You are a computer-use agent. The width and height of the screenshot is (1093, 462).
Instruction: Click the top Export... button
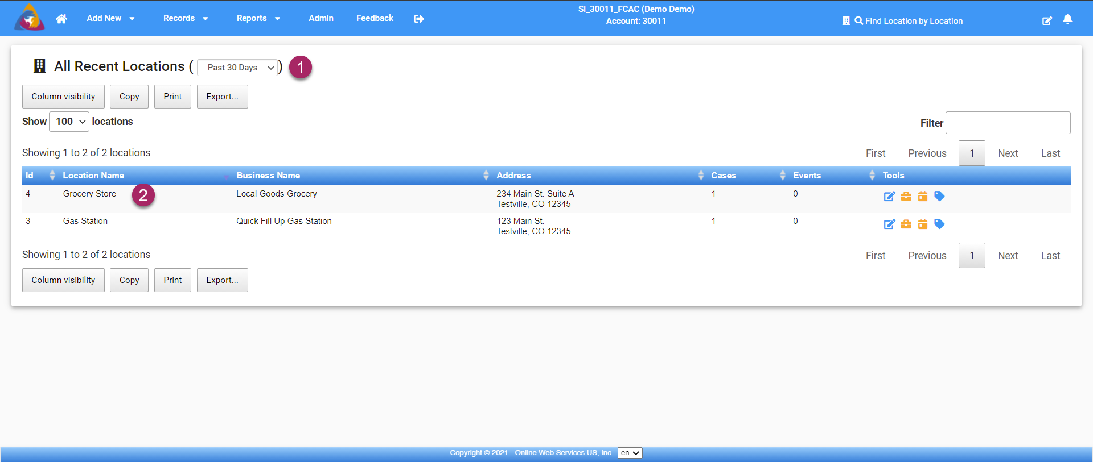point(223,97)
